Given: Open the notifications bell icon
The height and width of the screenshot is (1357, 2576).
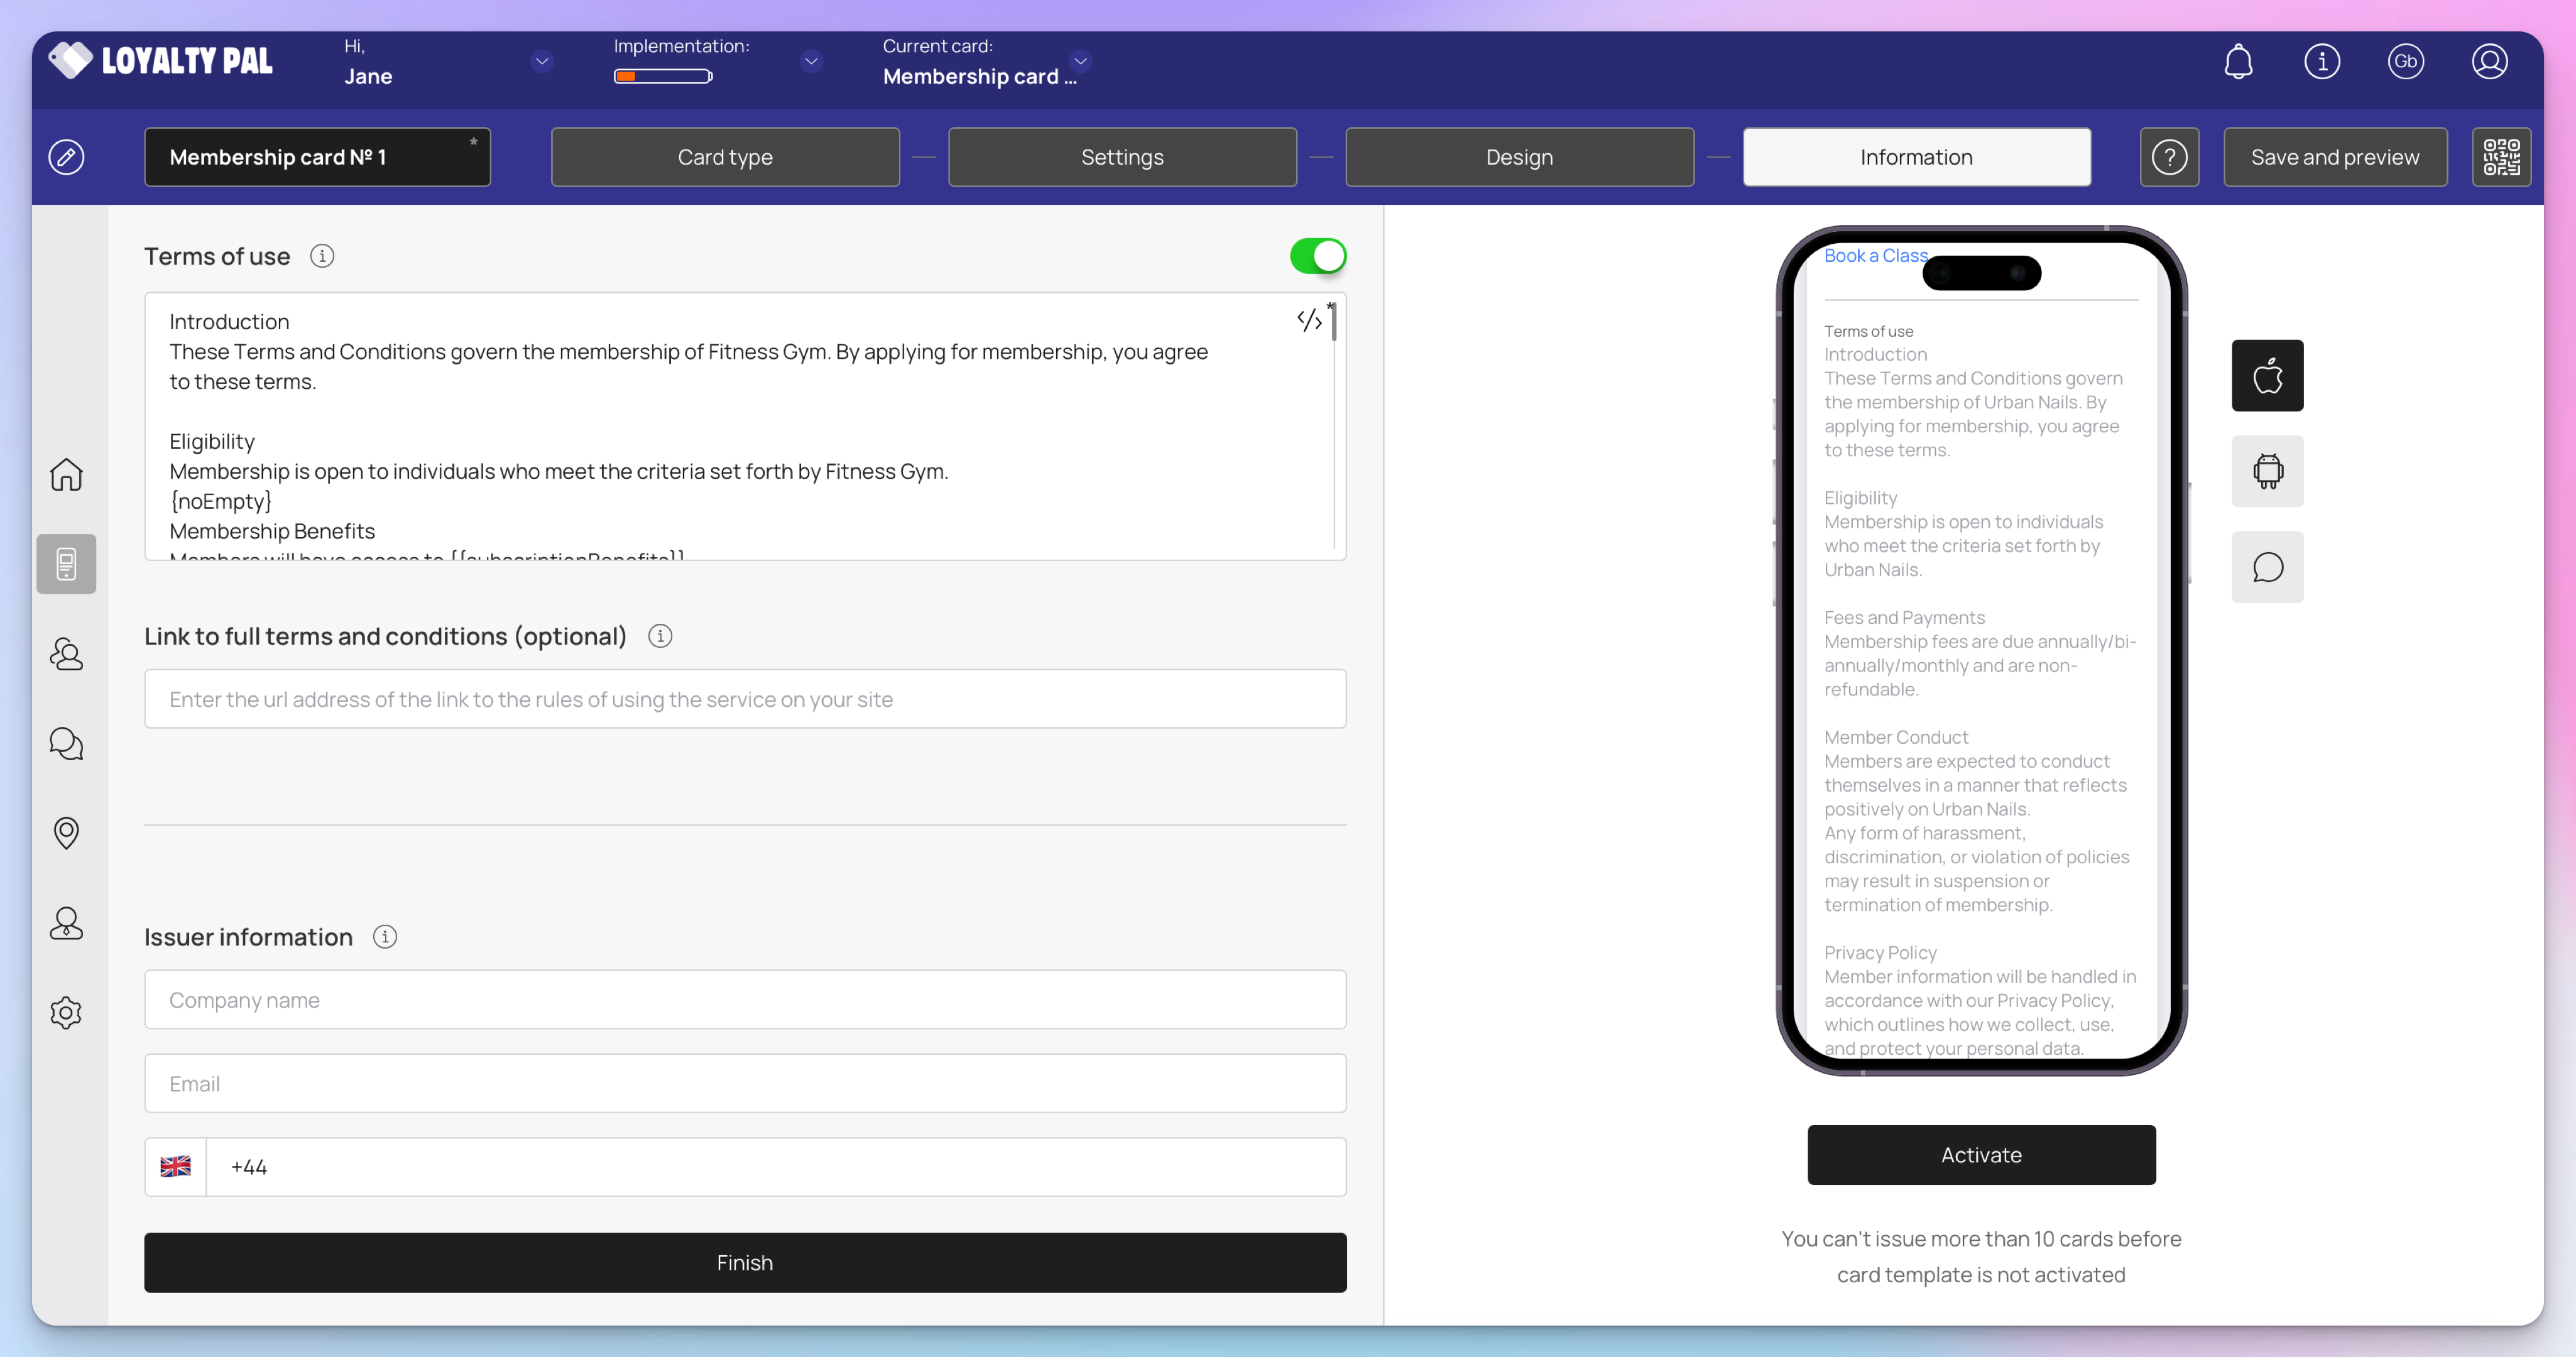Looking at the screenshot, I should coord(2237,62).
